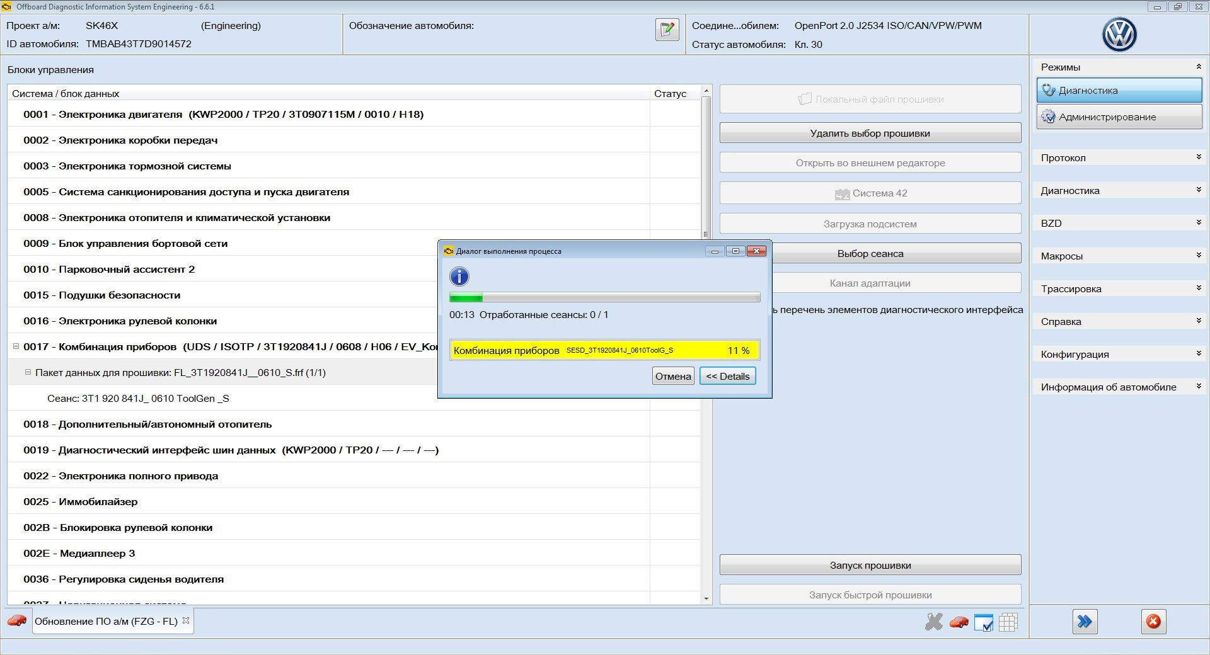The width and height of the screenshot is (1210, 655).
Task: Expand the BZD section
Action: click(1198, 222)
